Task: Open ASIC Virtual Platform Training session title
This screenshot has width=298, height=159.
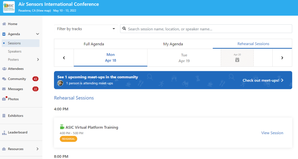Action: (x=92, y=127)
